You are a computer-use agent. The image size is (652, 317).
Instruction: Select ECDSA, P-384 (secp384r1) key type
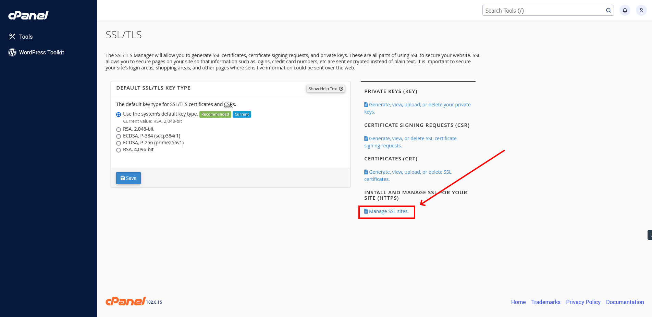tap(119, 136)
